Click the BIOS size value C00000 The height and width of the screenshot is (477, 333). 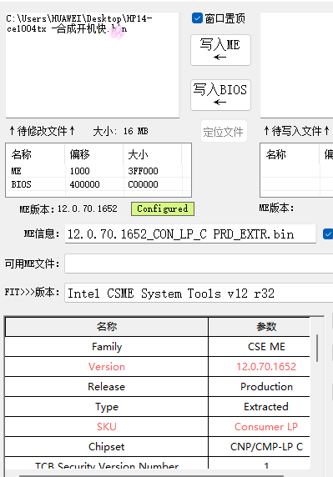point(143,184)
